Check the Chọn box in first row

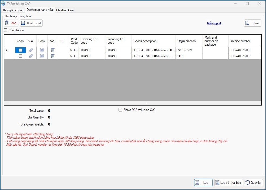pyautogui.click(x=20, y=50)
